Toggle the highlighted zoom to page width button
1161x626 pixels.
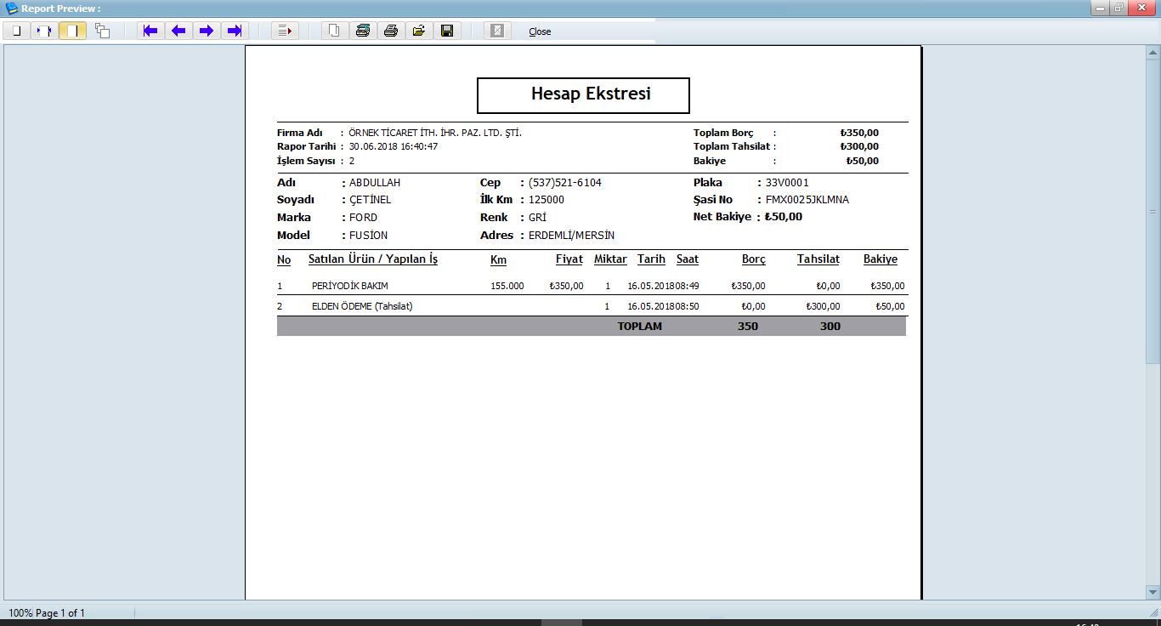[72, 31]
